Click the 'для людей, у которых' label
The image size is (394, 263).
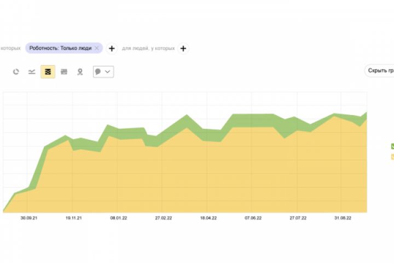coord(148,48)
